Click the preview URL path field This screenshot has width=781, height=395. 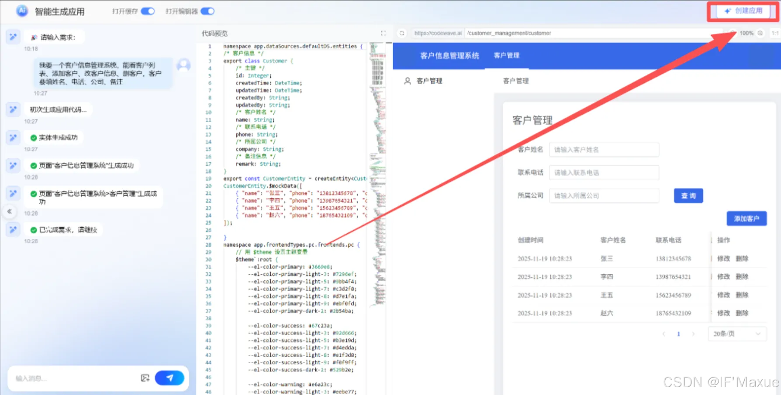coord(594,33)
